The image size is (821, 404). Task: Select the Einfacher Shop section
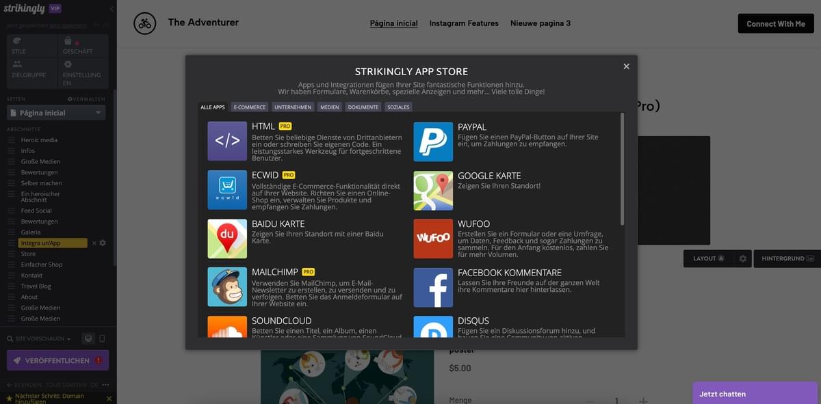pyautogui.click(x=42, y=265)
